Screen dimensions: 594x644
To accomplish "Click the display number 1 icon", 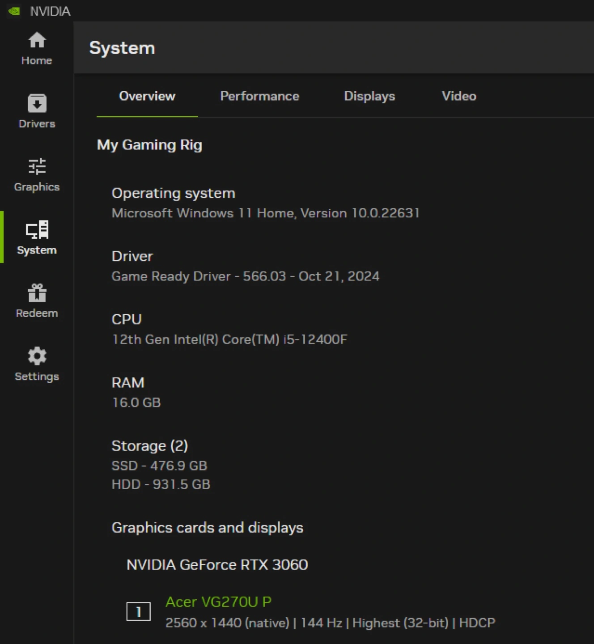I will click(x=138, y=611).
